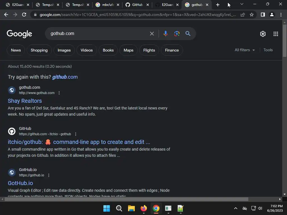Filter results by Flights
The width and height of the screenshot is (287, 215).
(x=149, y=50)
